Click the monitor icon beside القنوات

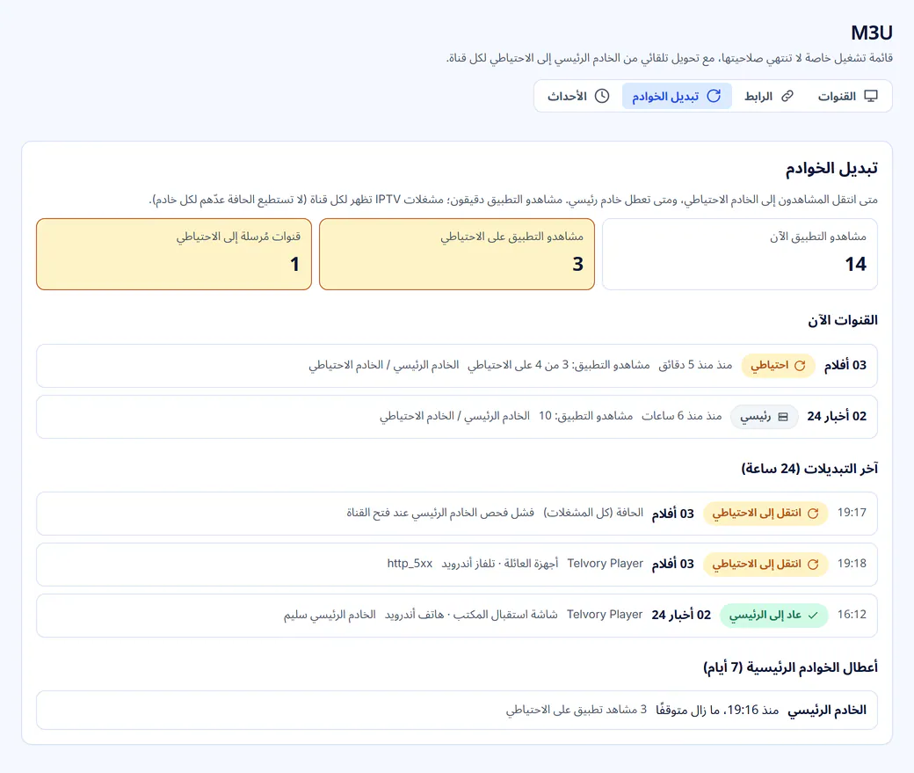[871, 96]
